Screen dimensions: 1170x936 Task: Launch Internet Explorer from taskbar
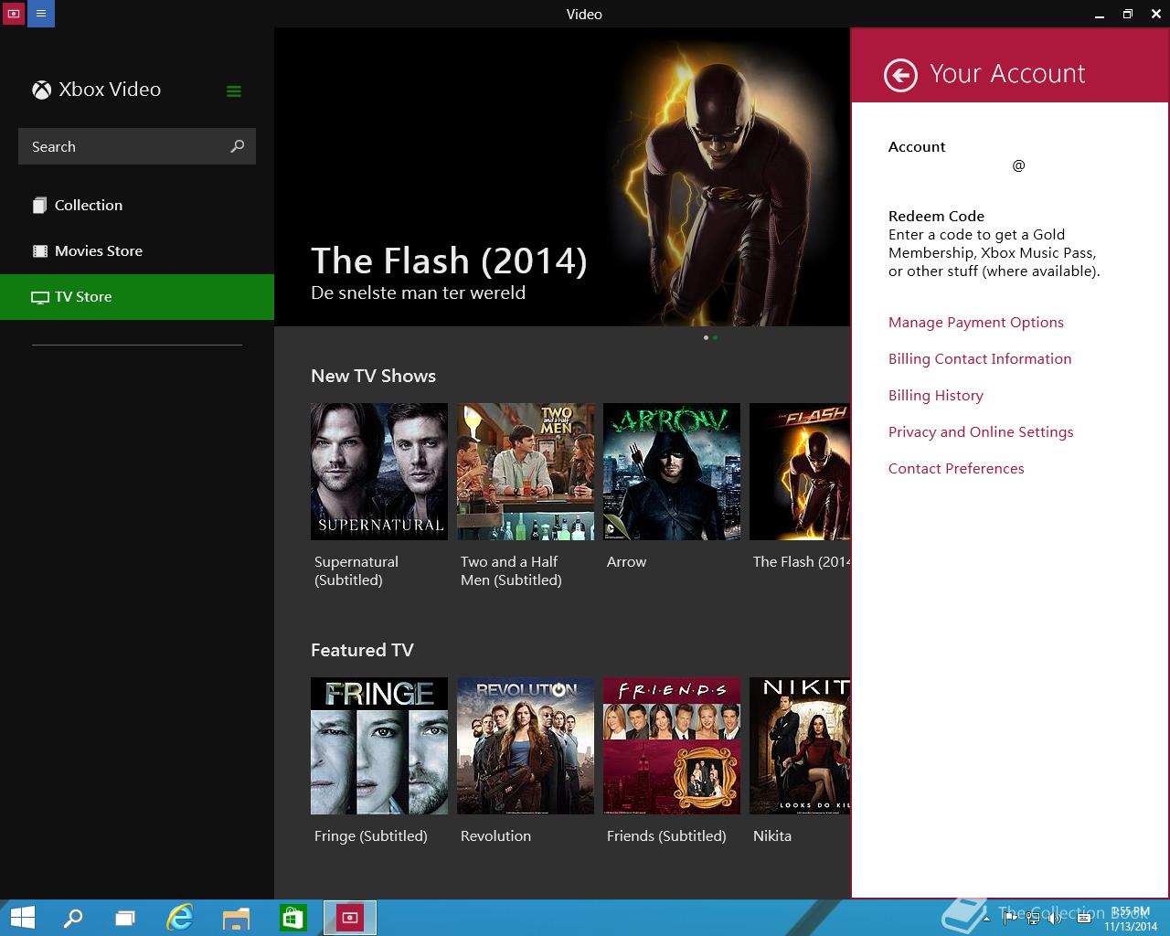point(180,918)
